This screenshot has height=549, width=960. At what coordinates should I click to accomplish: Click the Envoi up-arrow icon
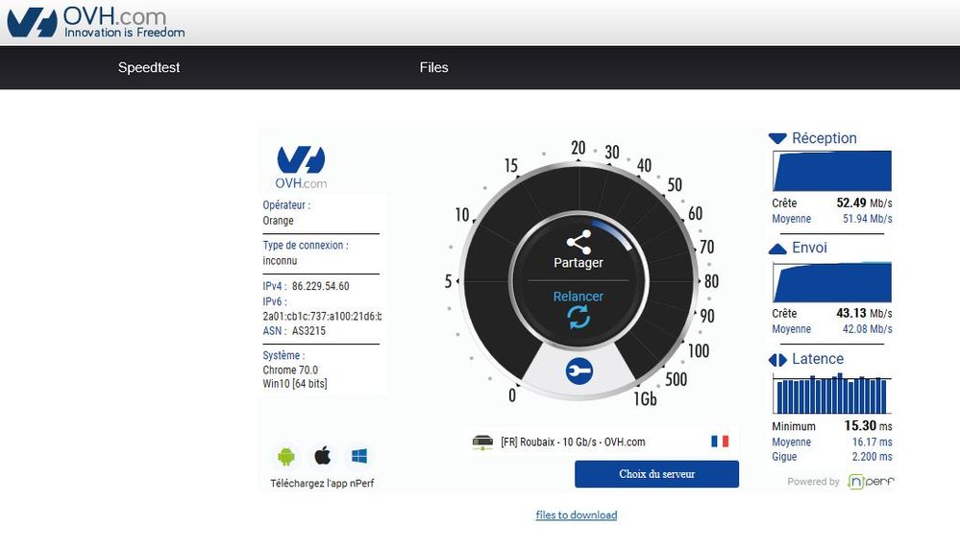(777, 249)
